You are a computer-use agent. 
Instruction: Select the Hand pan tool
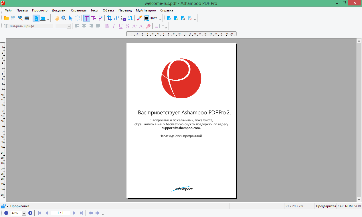pos(57,18)
